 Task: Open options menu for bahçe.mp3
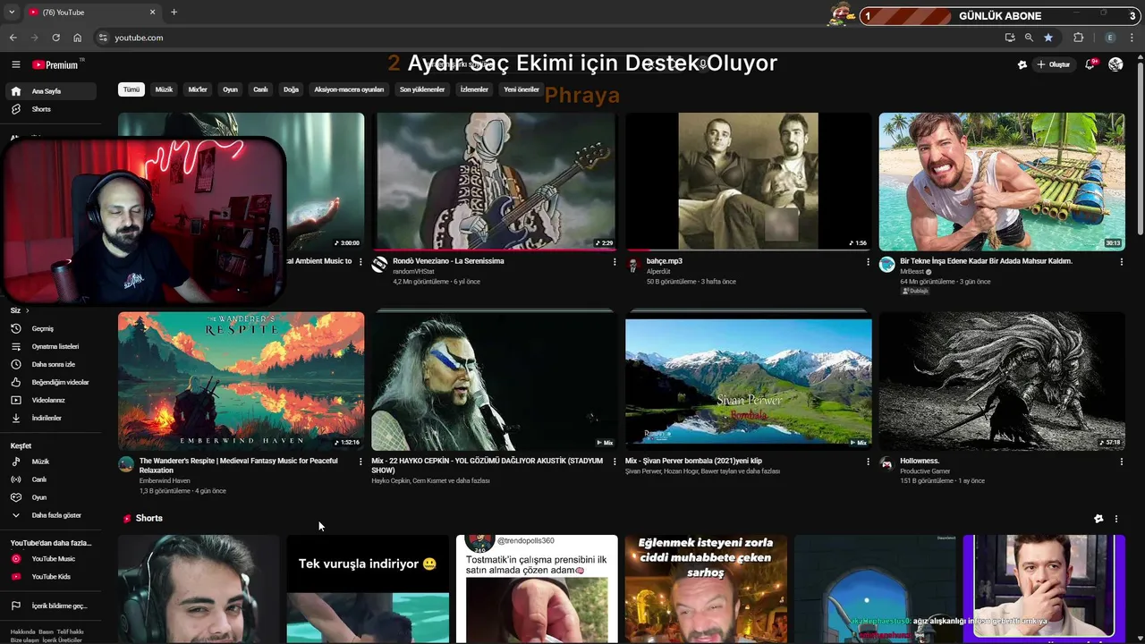pos(868,262)
